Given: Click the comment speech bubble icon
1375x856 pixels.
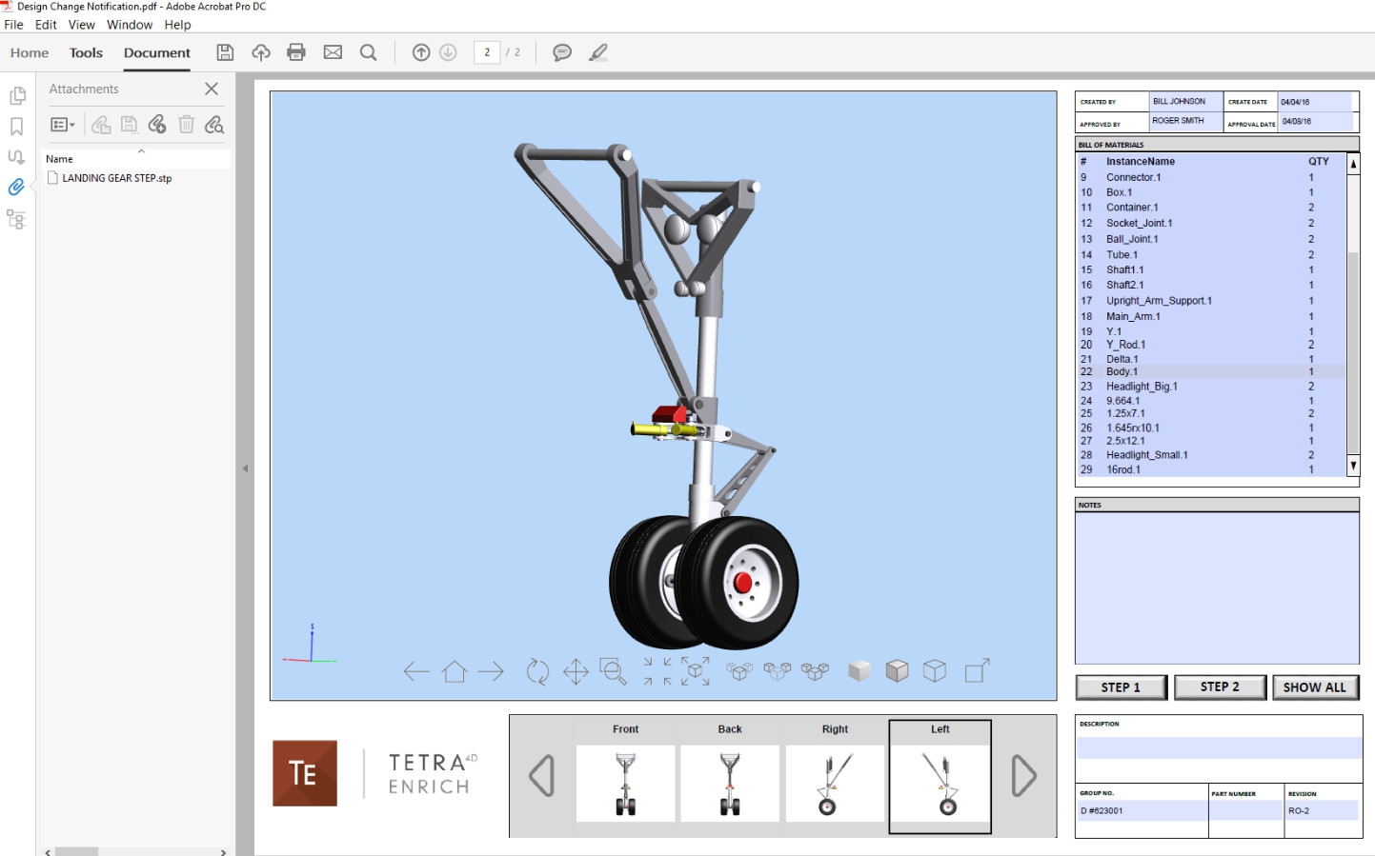Looking at the screenshot, I should (x=562, y=52).
